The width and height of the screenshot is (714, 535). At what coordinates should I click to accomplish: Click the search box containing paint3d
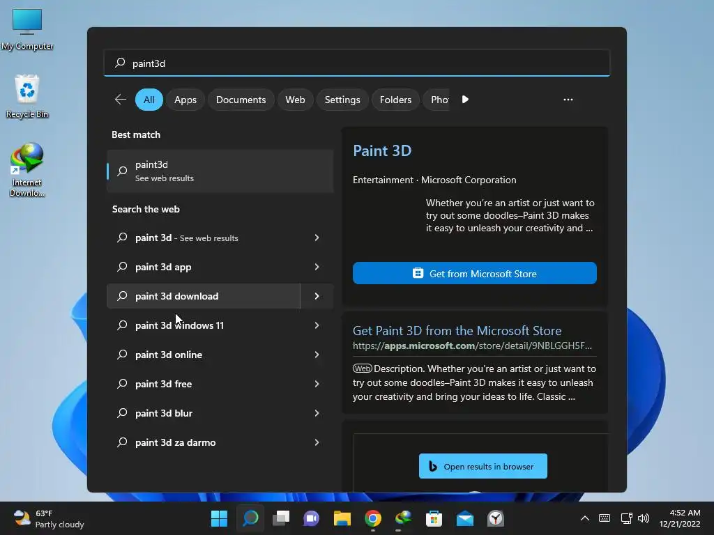[x=357, y=63]
